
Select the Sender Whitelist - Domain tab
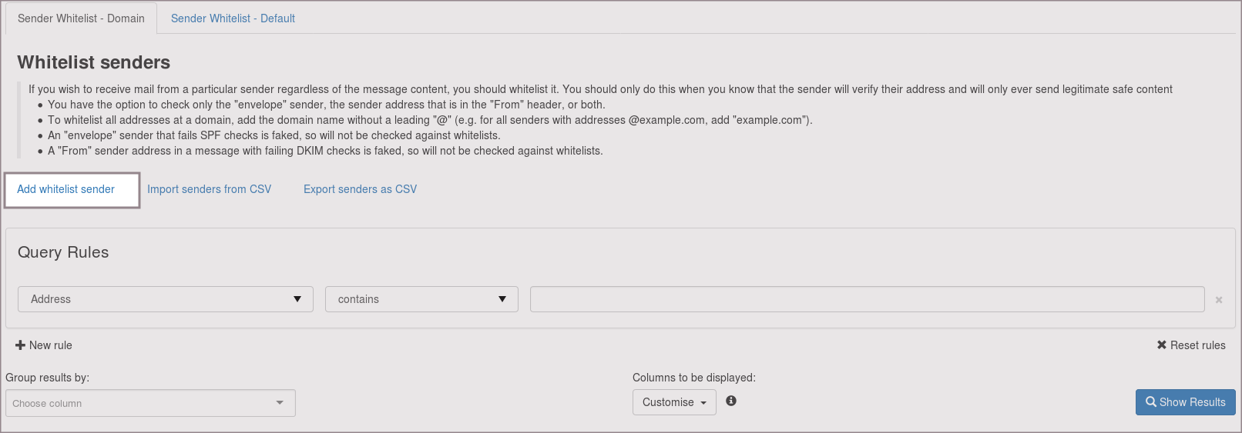[81, 18]
